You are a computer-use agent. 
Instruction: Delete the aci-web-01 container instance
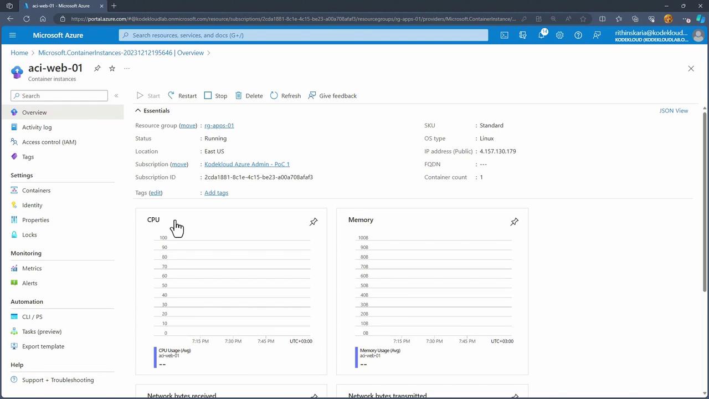(x=249, y=96)
